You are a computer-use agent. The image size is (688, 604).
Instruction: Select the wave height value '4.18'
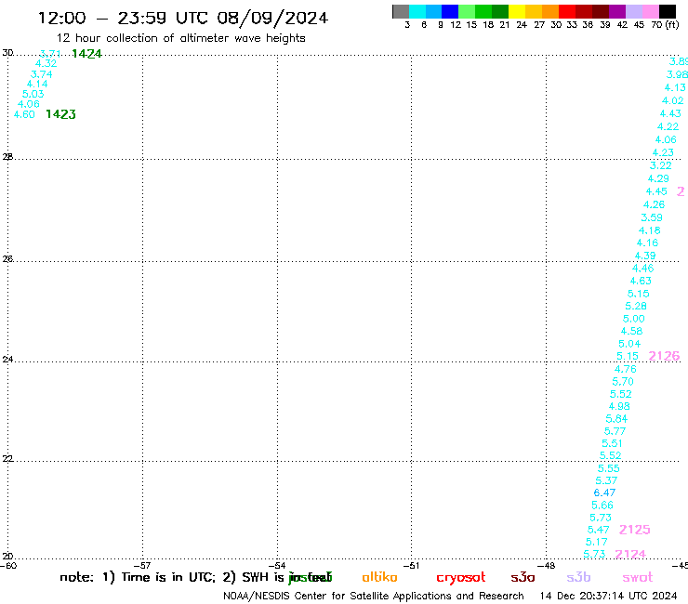pos(649,230)
